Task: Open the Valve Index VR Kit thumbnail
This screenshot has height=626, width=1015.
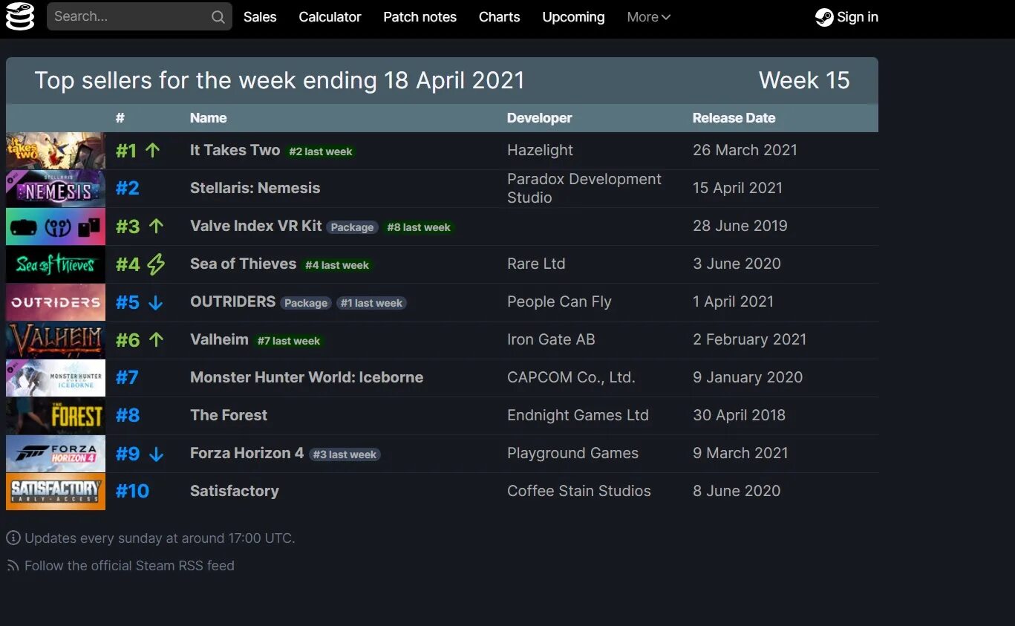Action: (x=56, y=226)
